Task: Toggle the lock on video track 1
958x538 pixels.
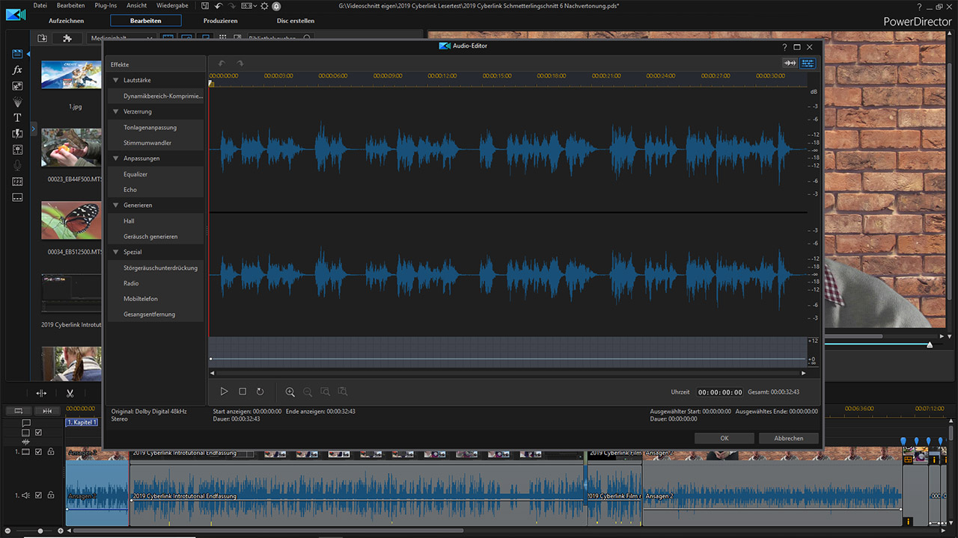Action: [51, 452]
